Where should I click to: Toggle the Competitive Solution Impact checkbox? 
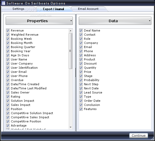click(8, 113)
